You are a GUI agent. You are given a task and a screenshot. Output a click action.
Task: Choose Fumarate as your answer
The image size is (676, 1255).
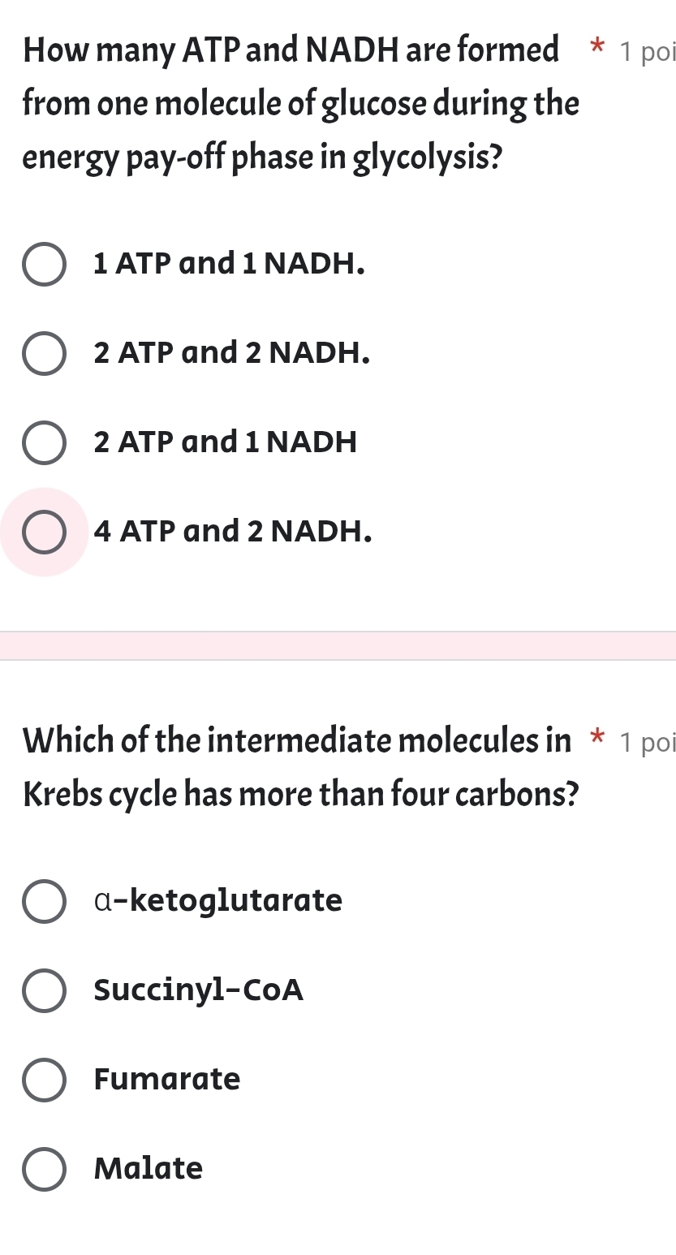tap(45, 1079)
